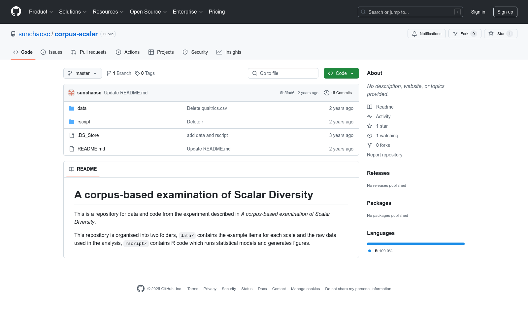Click the commit history clock icon

[x=327, y=93]
